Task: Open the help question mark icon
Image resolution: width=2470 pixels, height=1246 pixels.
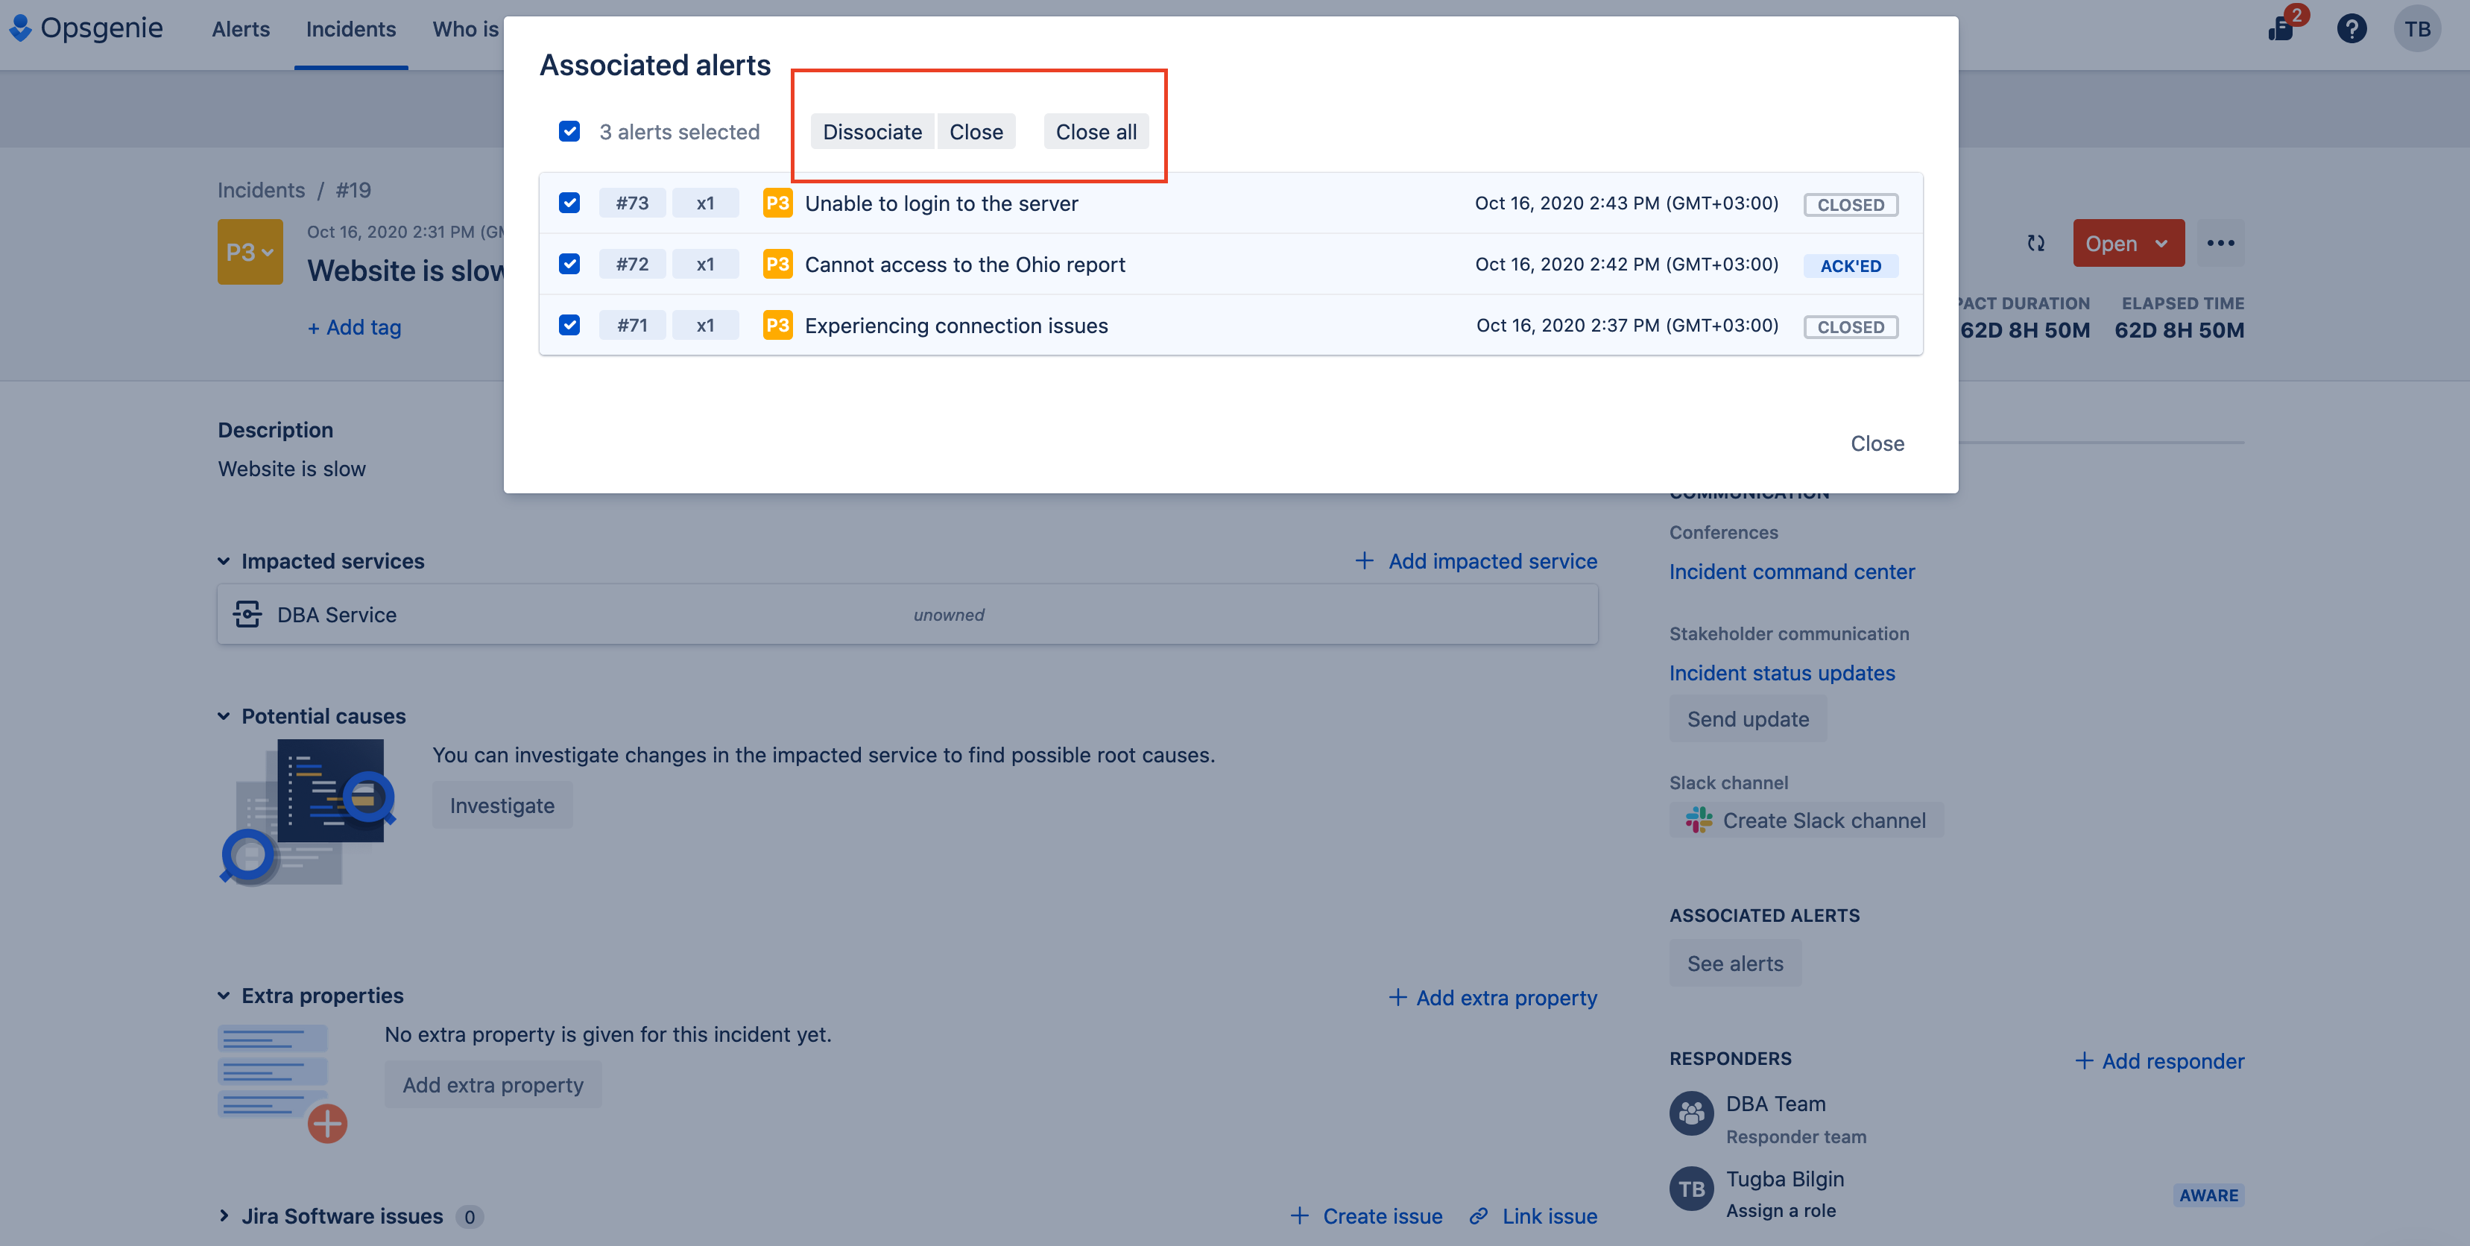Action: [x=2351, y=29]
